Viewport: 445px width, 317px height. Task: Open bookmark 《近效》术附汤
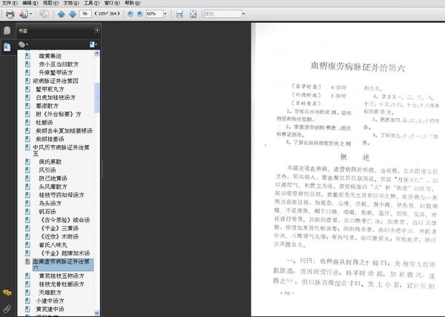[x=59, y=236]
